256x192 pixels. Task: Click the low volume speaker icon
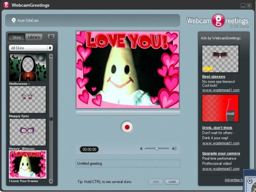click(141, 148)
